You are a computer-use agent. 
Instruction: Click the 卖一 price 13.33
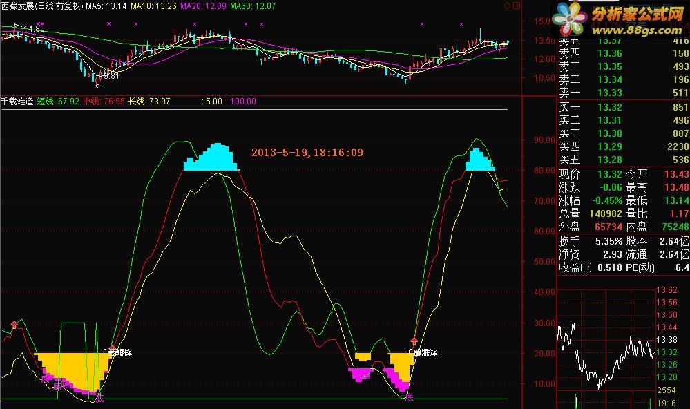coord(609,93)
